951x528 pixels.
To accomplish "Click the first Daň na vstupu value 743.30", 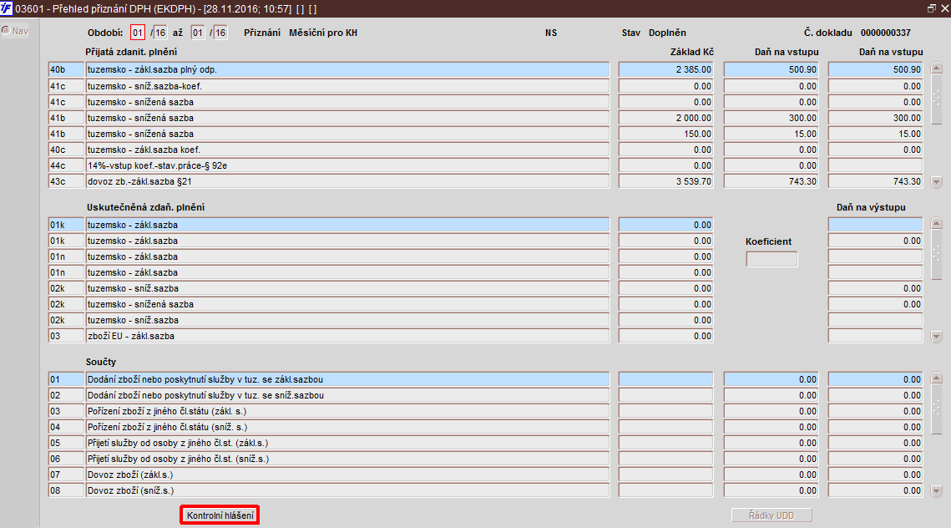I will coord(771,180).
